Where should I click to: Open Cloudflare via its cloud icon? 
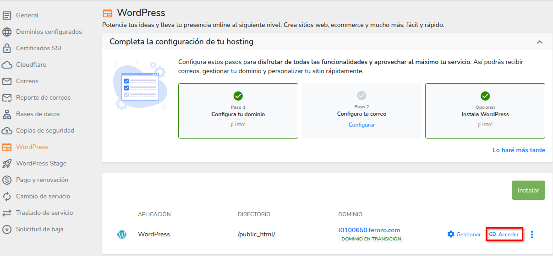pyautogui.click(x=7, y=64)
